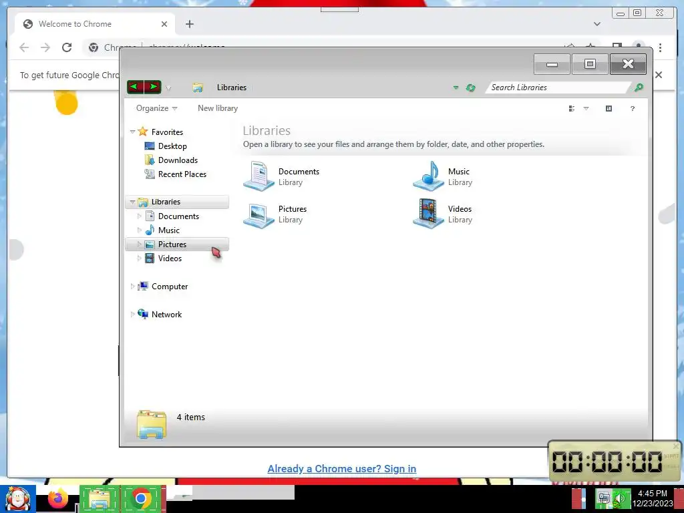684x513 pixels.
Task: Click the Documents library icon in content area
Action: (259, 176)
